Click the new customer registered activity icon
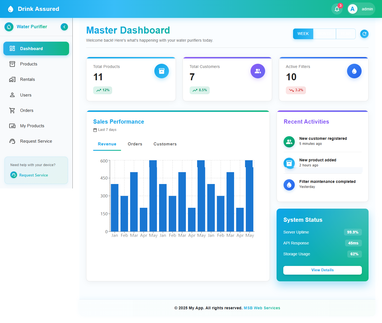This screenshot has width=382, height=323. click(x=289, y=142)
